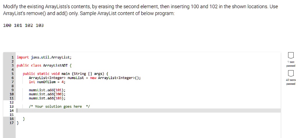
Task: Click line number 13 in the gutter
Action: pyautogui.click(x=11, y=107)
